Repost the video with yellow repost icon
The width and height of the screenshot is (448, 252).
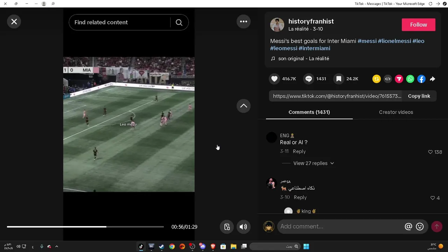[x=377, y=79]
